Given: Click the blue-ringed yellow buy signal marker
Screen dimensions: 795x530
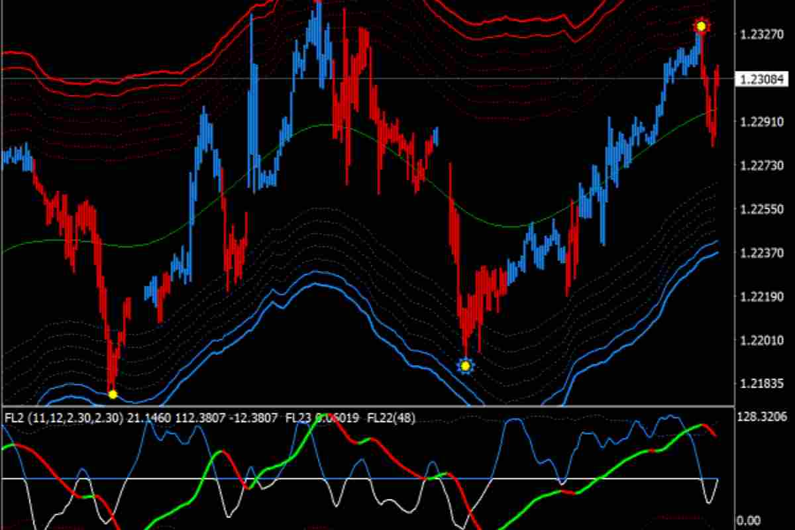Looking at the screenshot, I should click(x=465, y=366).
